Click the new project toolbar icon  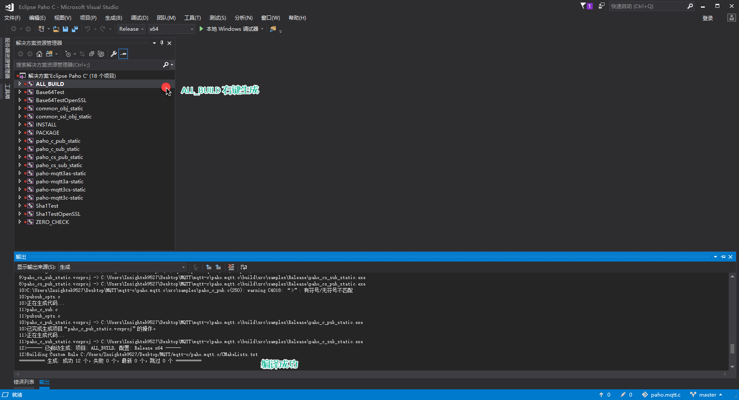(41, 29)
